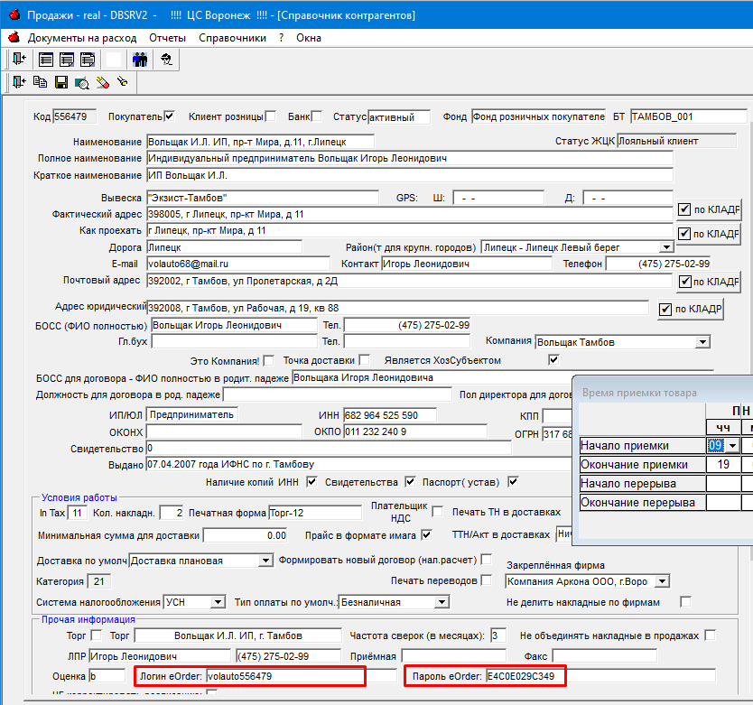Check the Это Компания! checkbox
The height and width of the screenshot is (705, 753).
pyautogui.click(x=269, y=360)
